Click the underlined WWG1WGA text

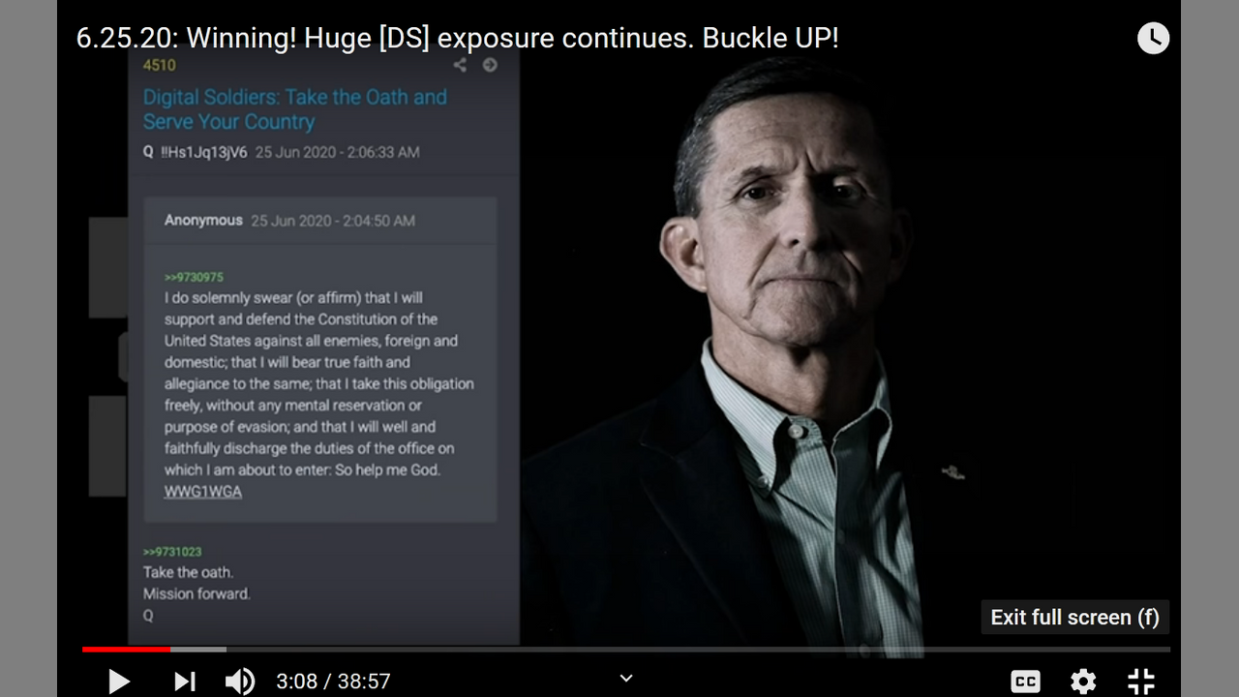pos(203,492)
